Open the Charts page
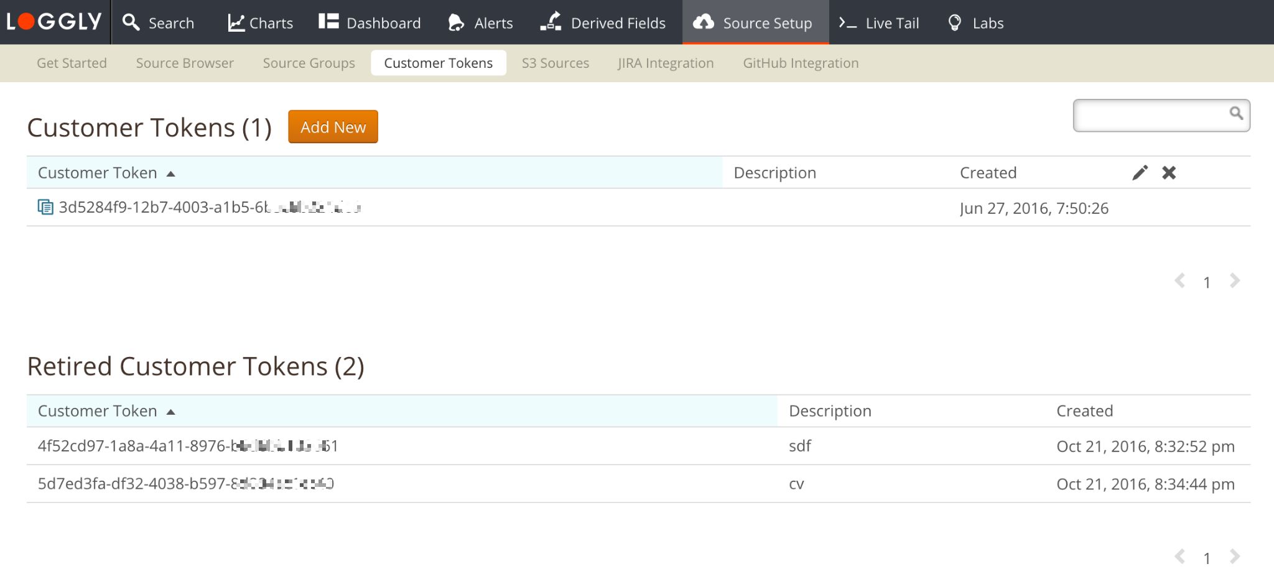1274x574 pixels. point(260,23)
